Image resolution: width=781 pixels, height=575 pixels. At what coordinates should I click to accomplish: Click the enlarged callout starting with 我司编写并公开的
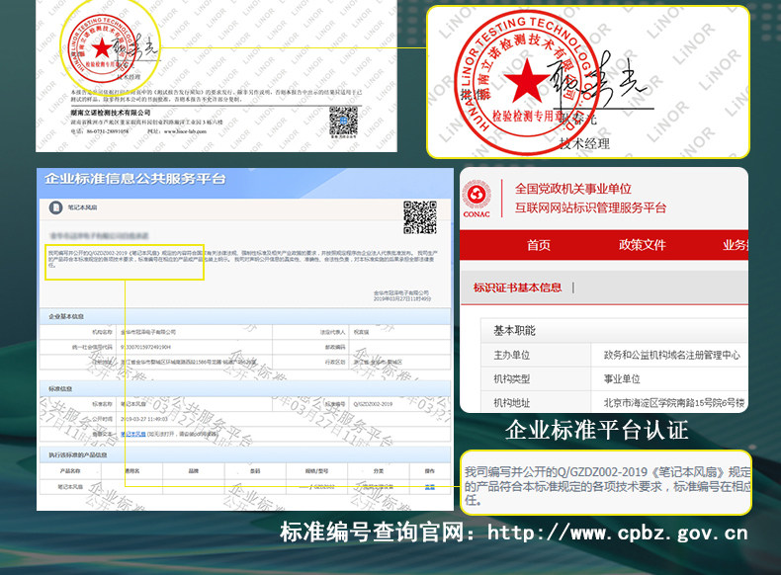(606, 483)
